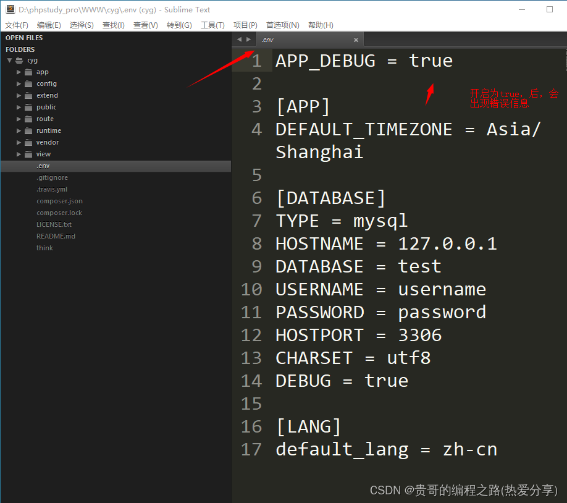
Task: Click the app folder icon
Action: click(x=28, y=72)
